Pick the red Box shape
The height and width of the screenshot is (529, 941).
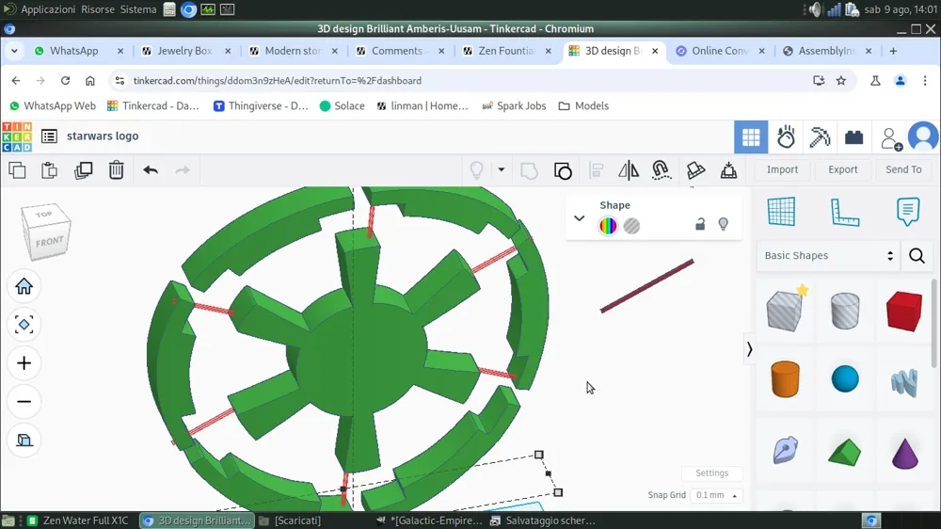coord(903,311)
